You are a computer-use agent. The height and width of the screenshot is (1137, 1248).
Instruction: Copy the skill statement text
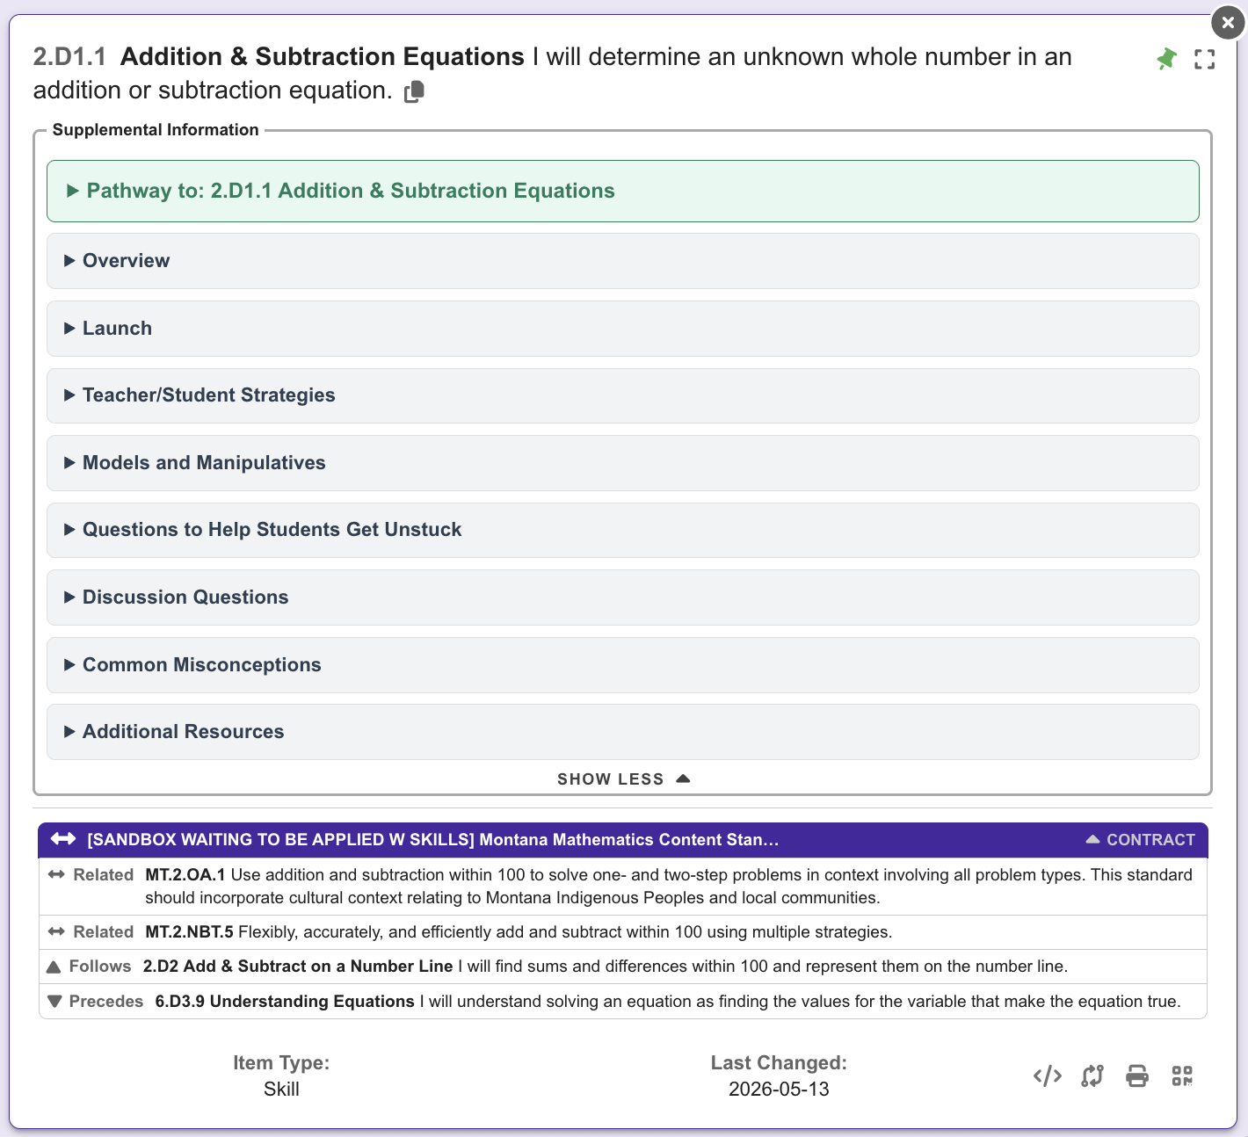point(415,91)
